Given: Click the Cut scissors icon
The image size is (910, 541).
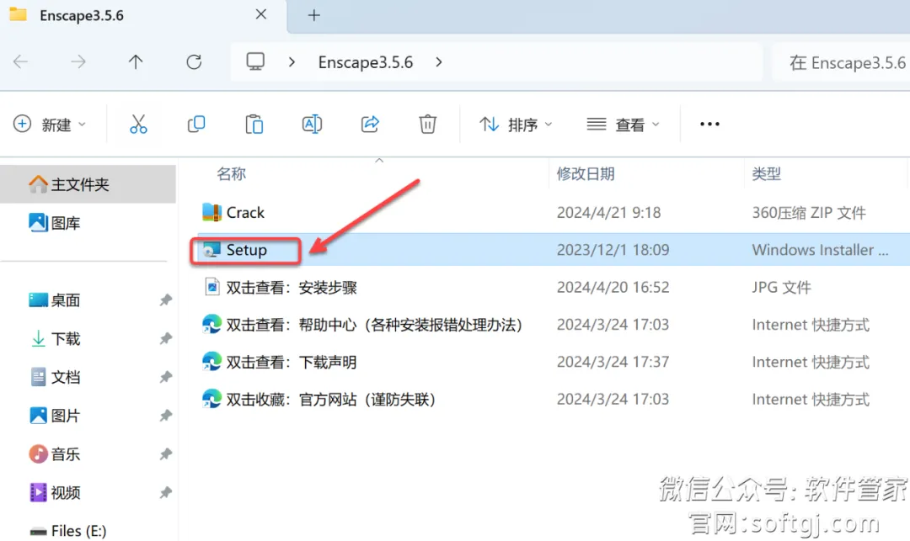Looking at the screenshot, I should point(138,124).
